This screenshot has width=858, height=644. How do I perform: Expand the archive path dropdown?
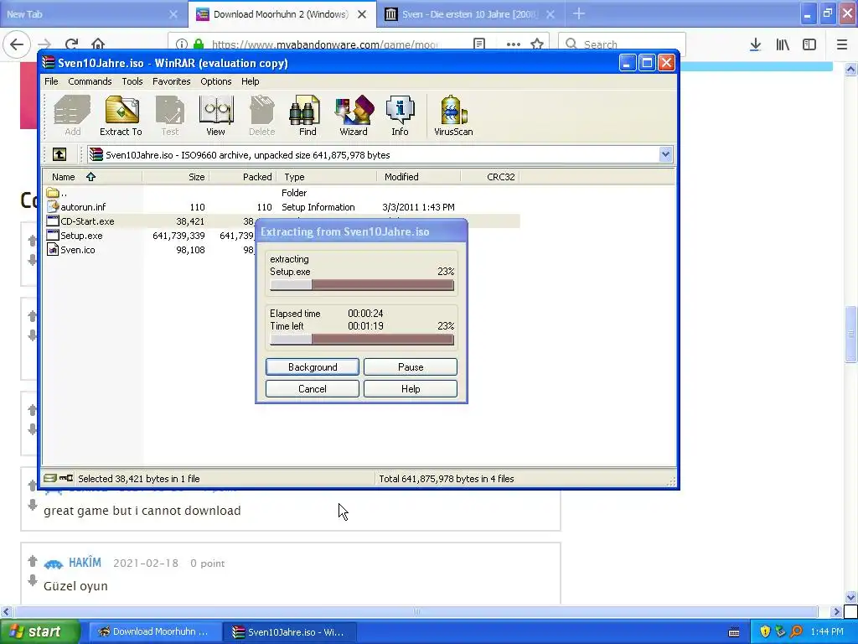coord(665,155)
